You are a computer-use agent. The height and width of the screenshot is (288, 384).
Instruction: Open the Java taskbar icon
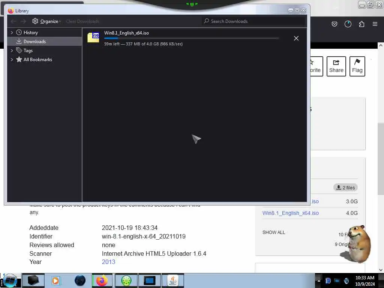pyautogui.click(x=173, y=280)
